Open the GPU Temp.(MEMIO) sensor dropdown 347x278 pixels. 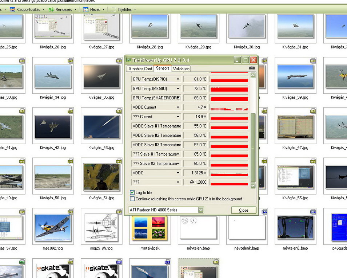(178, 89)
